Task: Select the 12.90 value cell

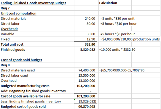Action: click(x=86, y=39)
